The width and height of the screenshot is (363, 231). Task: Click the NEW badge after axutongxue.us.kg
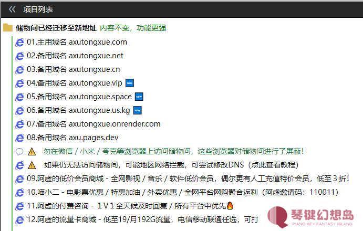(x=138, y=110)
